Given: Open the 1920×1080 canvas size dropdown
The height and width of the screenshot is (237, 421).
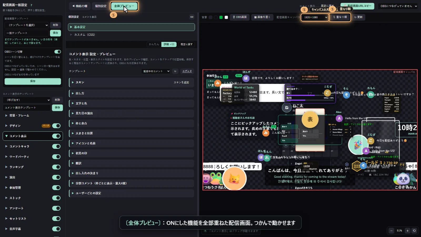Looking at the screenshot, I should point(315,17).
